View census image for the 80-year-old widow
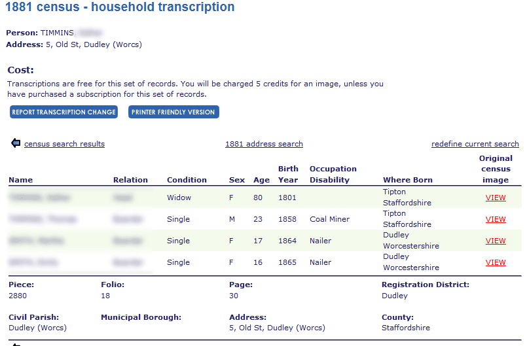The height and width of the screenshot is (346, 525). (496, 198)
